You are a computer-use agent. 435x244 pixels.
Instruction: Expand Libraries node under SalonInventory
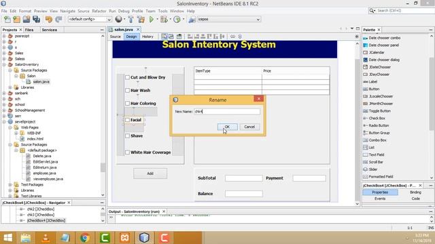[x=10, y=87]
